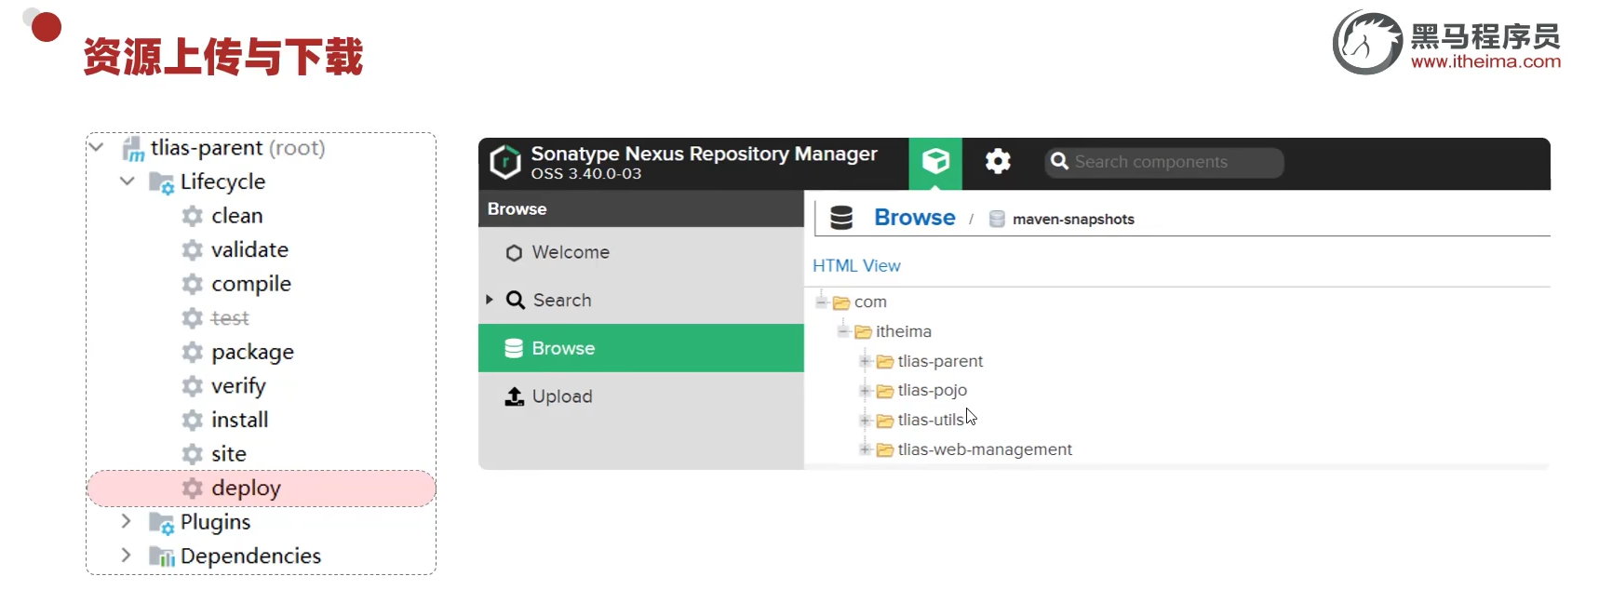Select the site lifecycle phase
1599x603 pixels.
pos(229,454)
